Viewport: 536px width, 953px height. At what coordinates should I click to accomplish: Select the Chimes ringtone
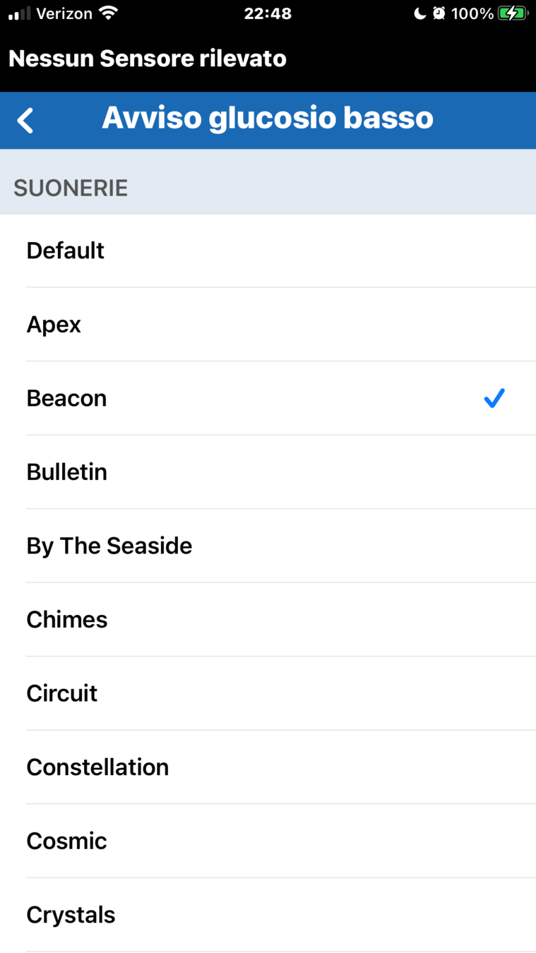point(67,620)
